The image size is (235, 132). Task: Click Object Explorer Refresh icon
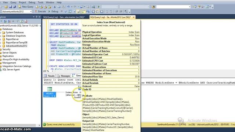21,21
